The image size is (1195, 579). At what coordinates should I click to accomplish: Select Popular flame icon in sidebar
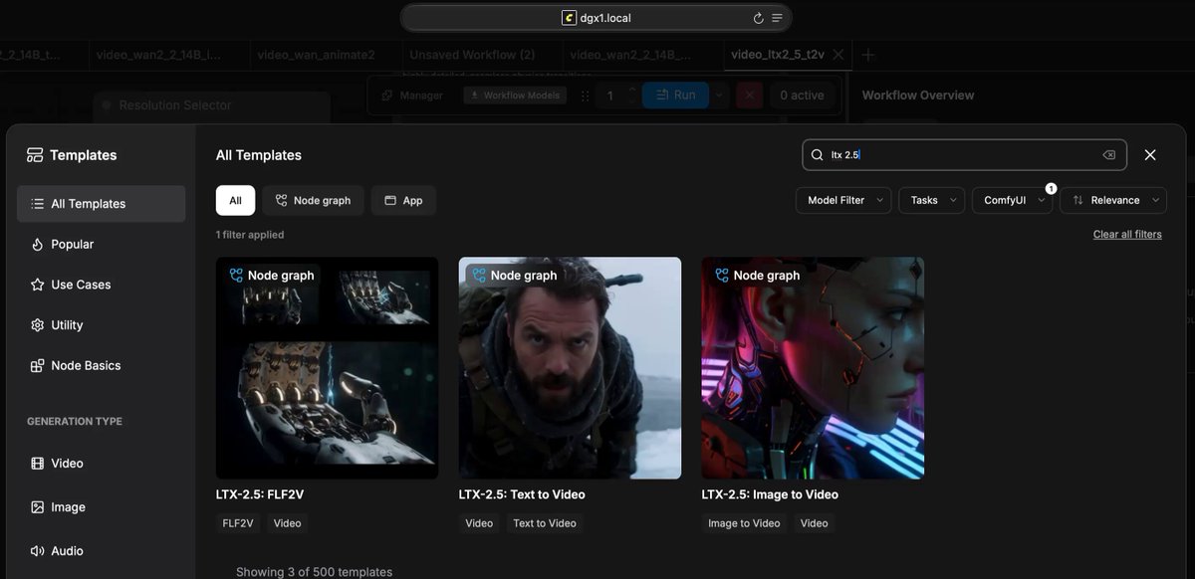(38, 244)
